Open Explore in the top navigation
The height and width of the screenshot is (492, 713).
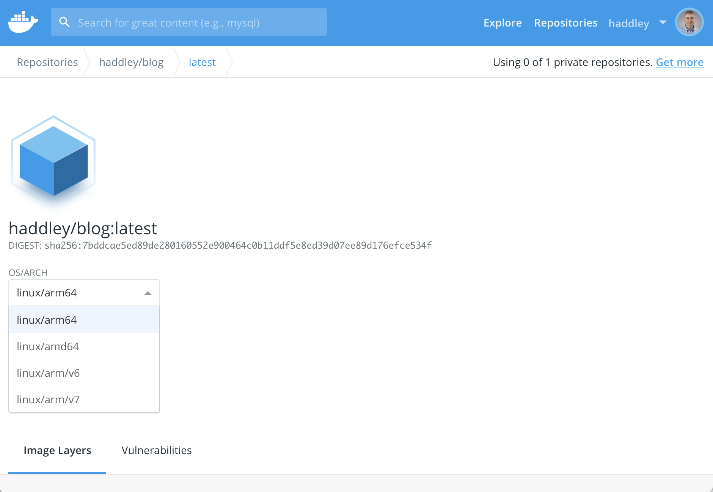503,23
